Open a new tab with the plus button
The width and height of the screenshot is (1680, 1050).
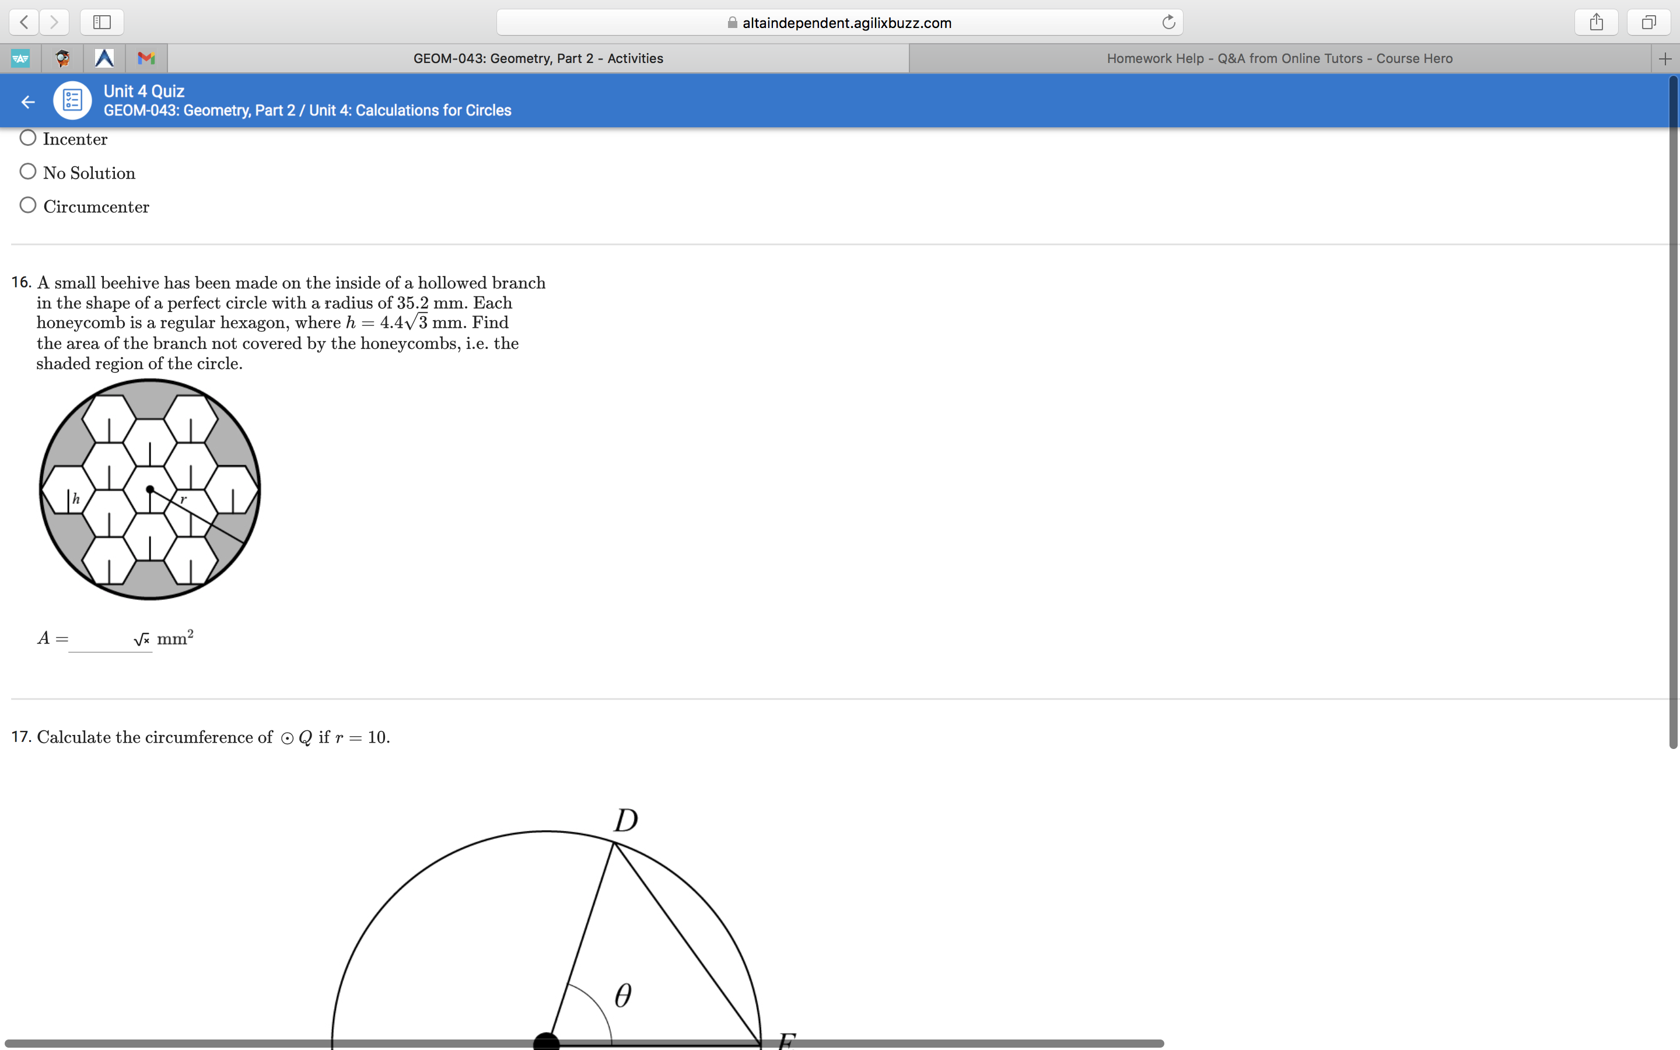click(x=1665, y=58)
